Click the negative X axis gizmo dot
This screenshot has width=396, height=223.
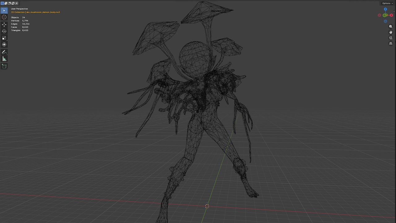click(x=380, y=15)
